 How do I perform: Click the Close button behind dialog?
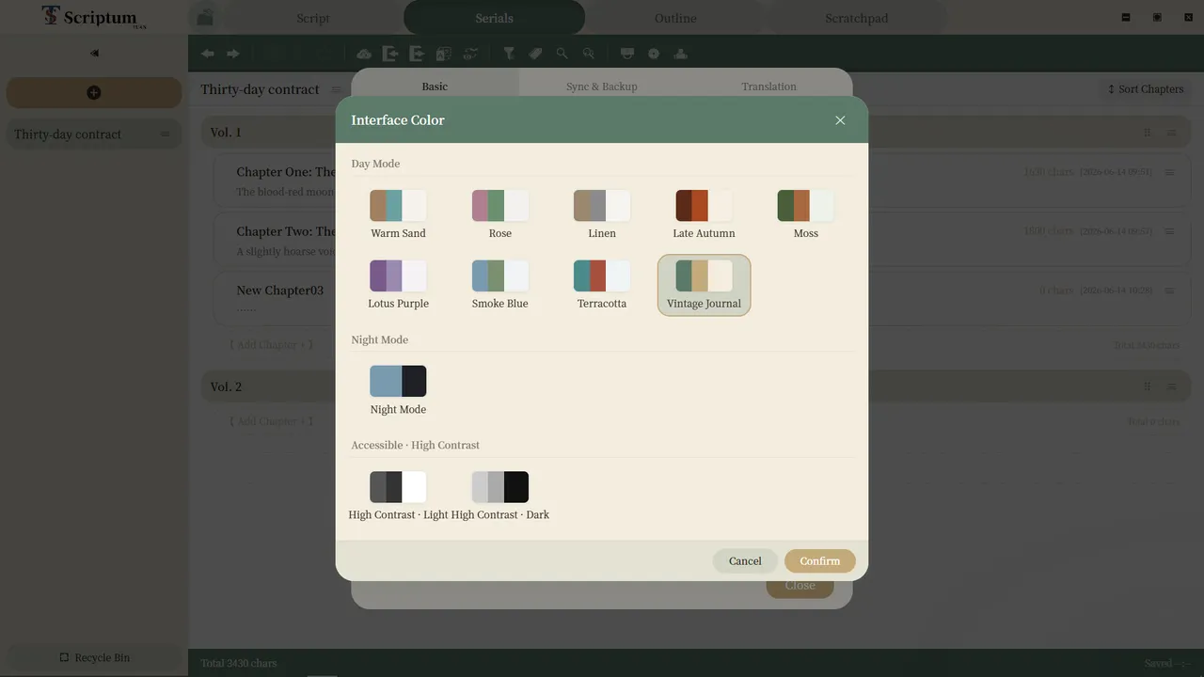pos(800,586)
